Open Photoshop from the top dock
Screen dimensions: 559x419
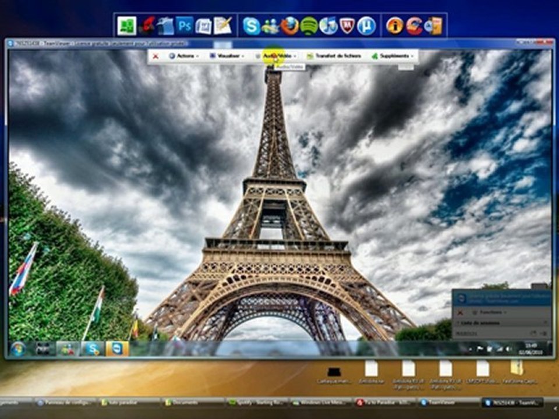185,26
